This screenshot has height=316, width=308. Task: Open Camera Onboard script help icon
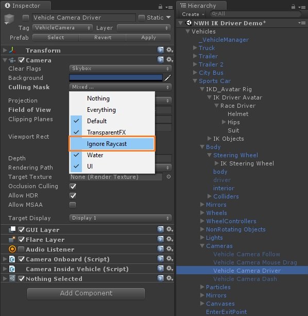pos(160,259)
